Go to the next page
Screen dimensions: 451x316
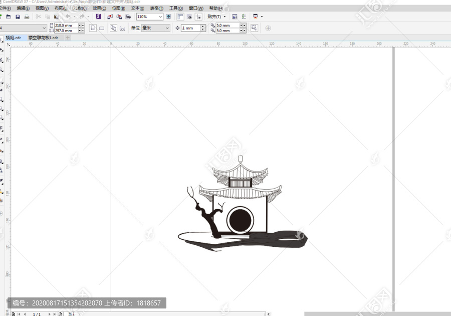click(x=49, y=314)
